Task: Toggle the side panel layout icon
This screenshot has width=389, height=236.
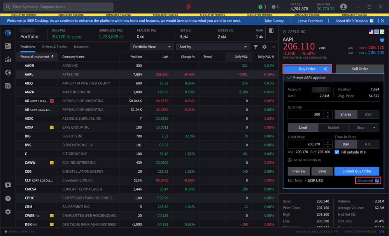Action: [271, 30]
